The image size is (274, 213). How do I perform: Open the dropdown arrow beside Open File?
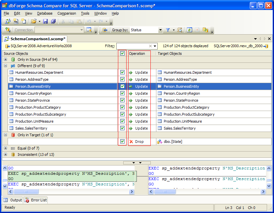39,22
